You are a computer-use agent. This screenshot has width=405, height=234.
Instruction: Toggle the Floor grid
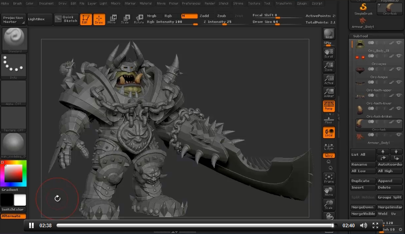[x=329, y=120]
